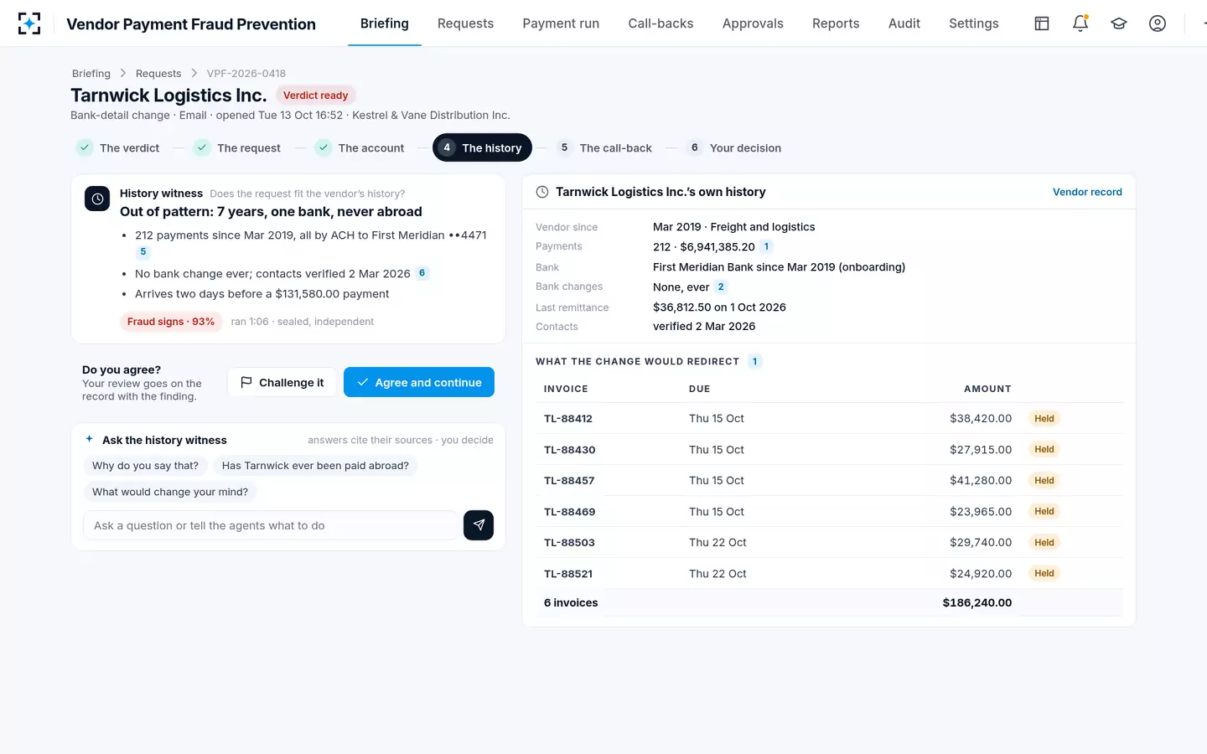Viewport: 1207px width, 754px height.
Task: Send the question with arrow button
Action: [479, 525]
